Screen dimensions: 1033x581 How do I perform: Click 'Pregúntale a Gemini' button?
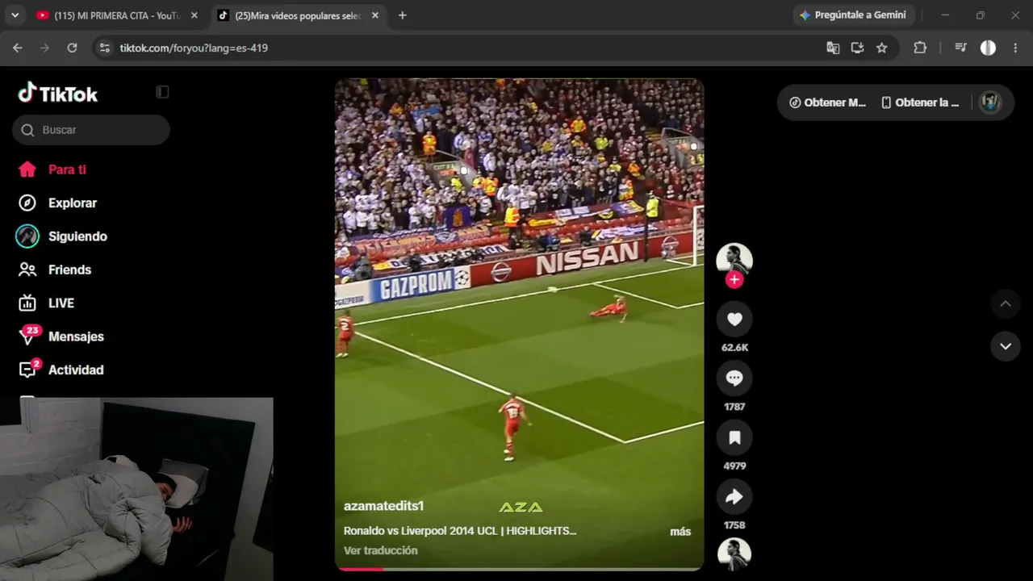click(853, 15)
